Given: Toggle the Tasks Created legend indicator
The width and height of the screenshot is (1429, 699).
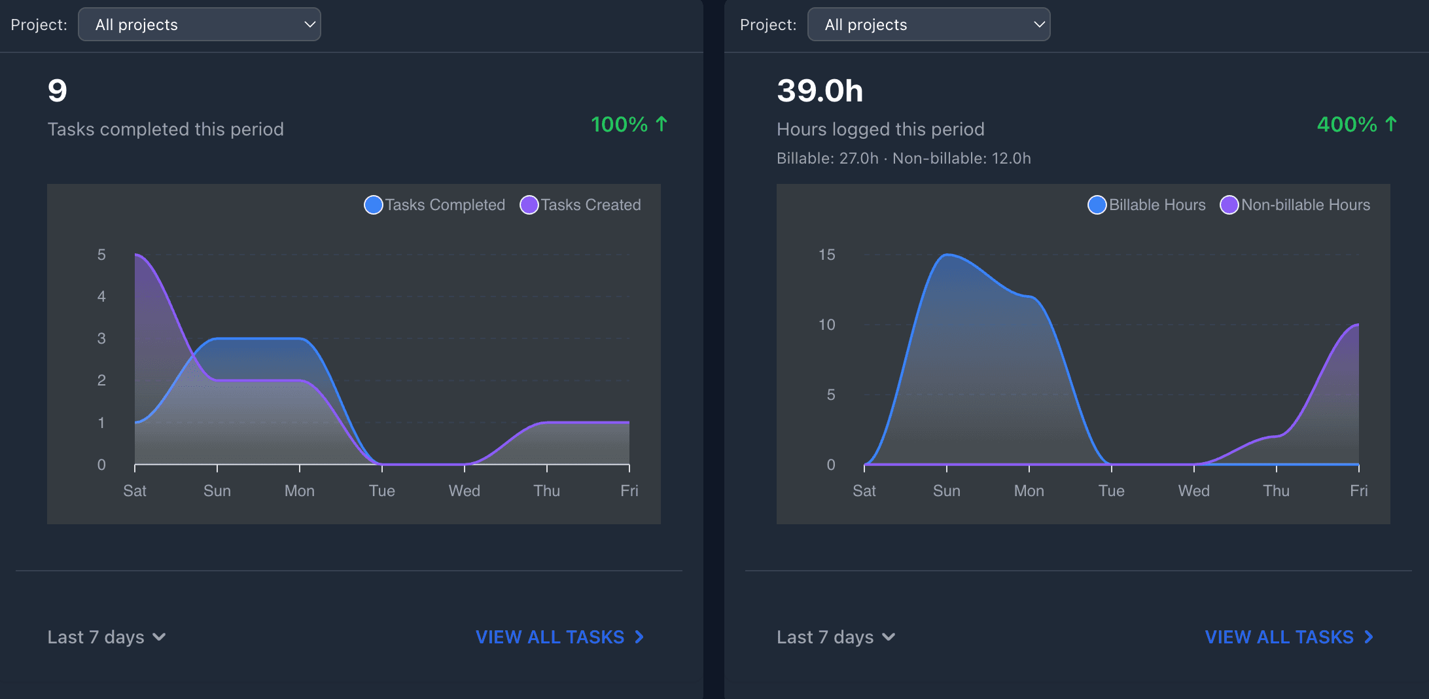Looking at the screenshot, I should pyautogui.click(x=529, y=205).
